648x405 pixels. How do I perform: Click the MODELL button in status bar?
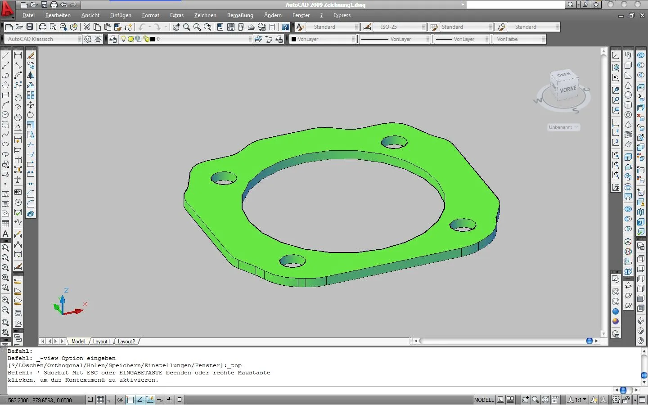tap(484, 400)
